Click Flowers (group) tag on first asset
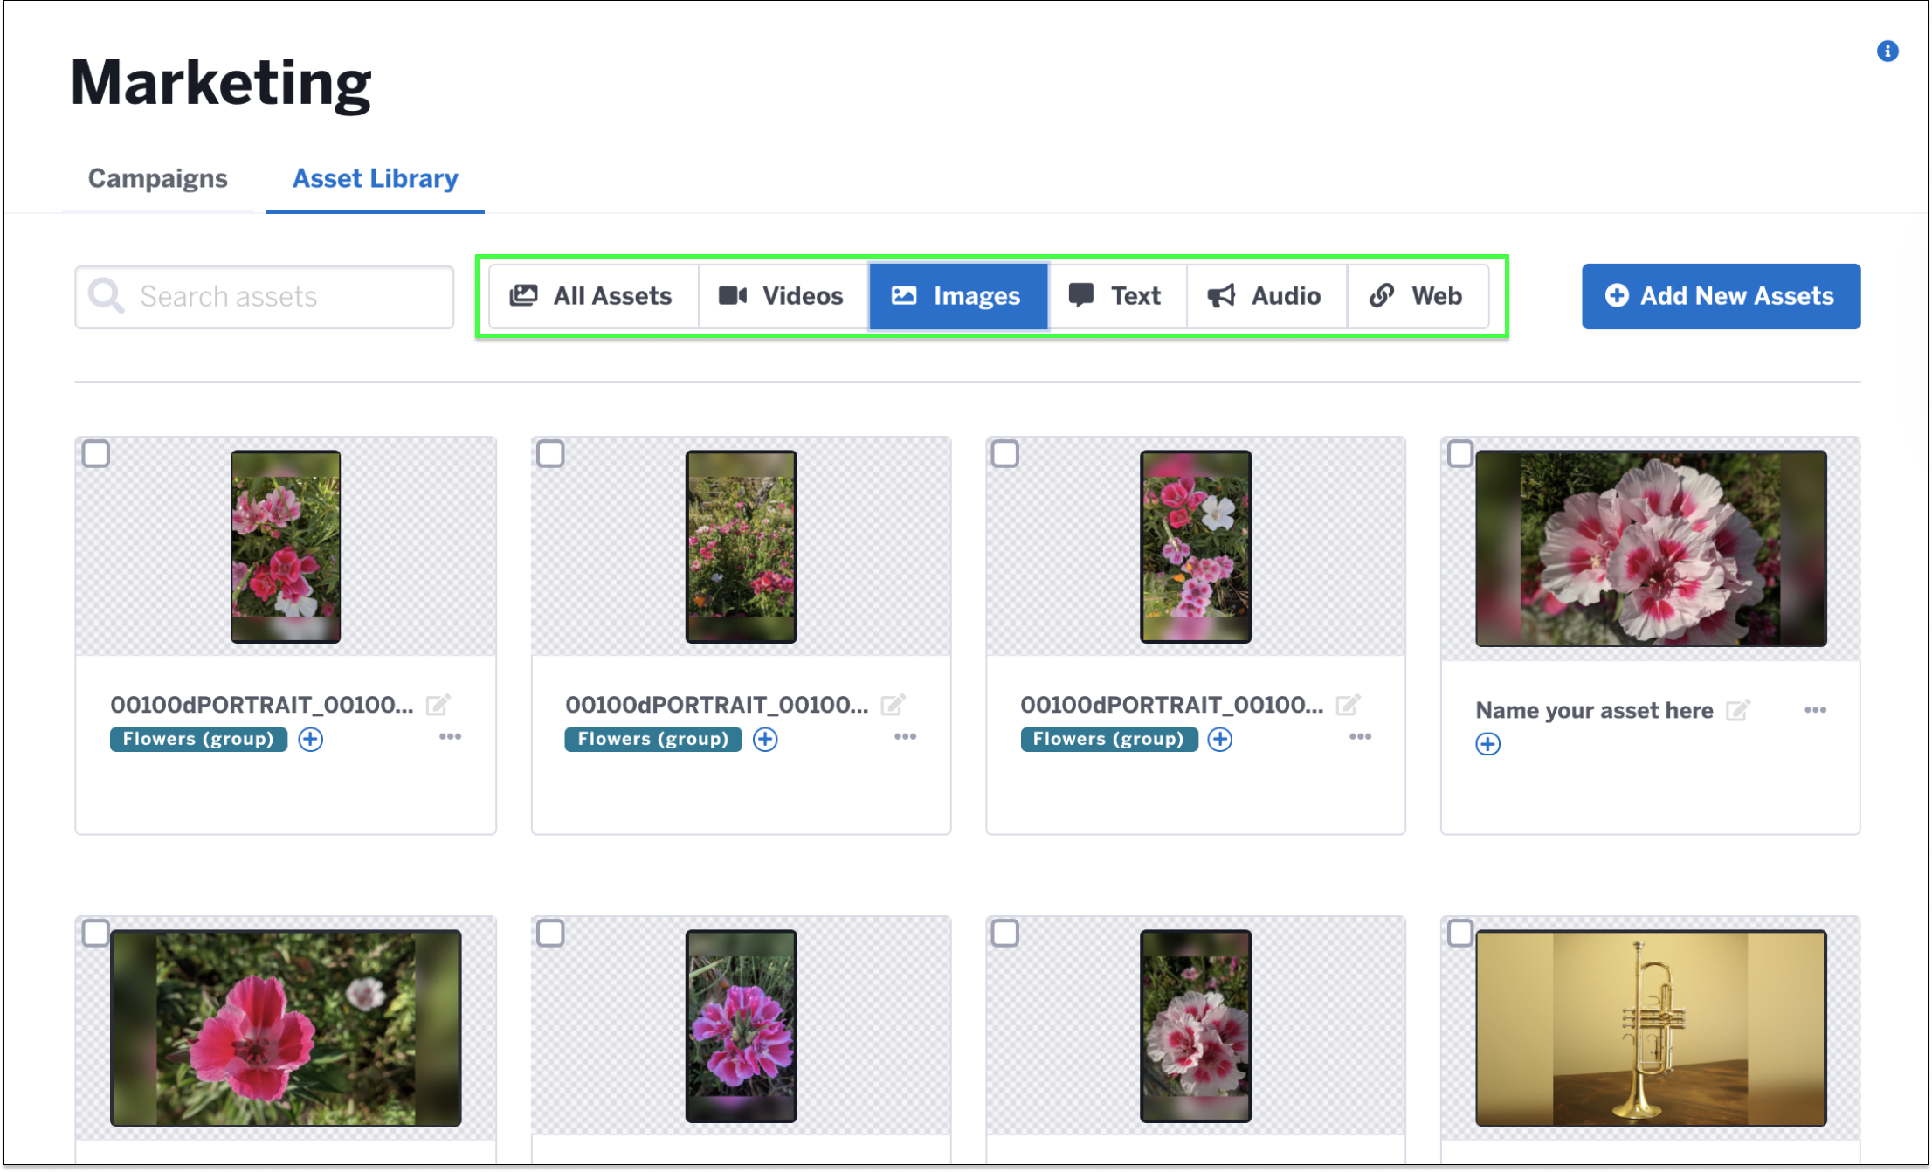The height and width of the screenshot is (1172, 1932). [198, 740]
